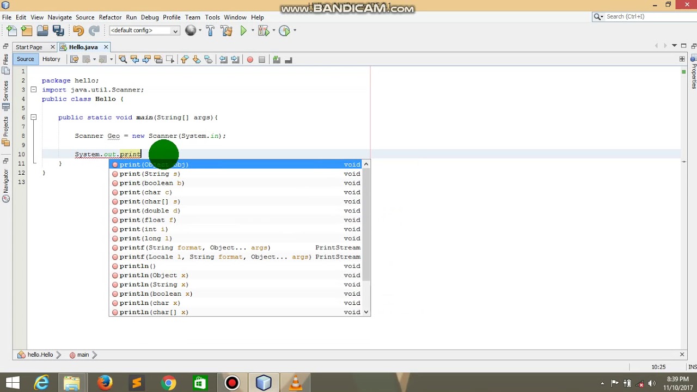Screen dimensions: 697x392
Task: Run the project with green play icon
Action: coord(243,30)
